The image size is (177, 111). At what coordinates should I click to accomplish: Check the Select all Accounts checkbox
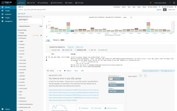tap(18, 26)
